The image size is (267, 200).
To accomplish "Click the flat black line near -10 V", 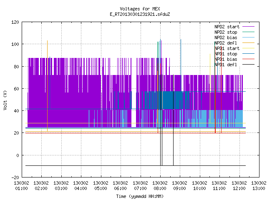I will 136,165.
